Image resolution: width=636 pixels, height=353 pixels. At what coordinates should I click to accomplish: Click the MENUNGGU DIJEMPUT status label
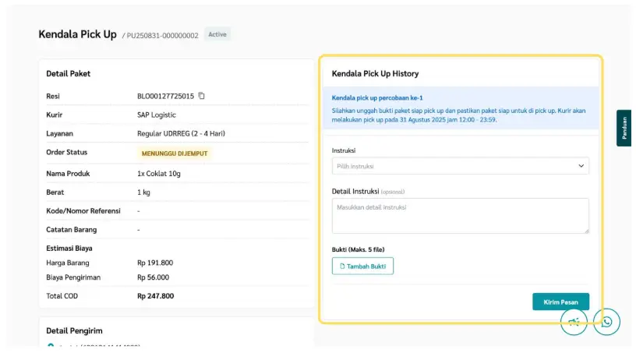click(174, 153)
